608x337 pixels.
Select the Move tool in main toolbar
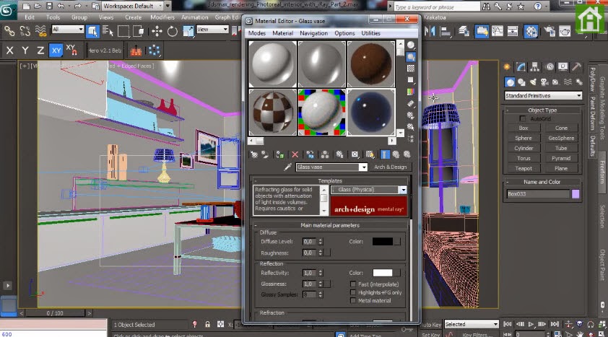tap(157, 31)
